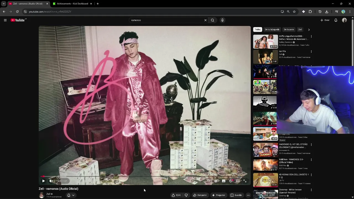Play the video

(43, 181)
